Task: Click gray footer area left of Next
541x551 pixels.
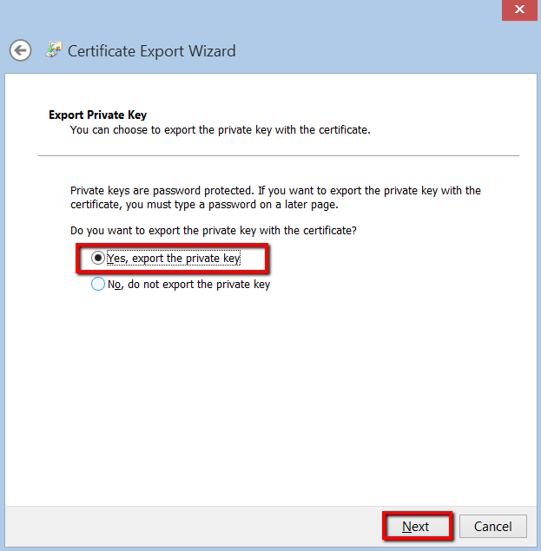Action: coord(191,526)
